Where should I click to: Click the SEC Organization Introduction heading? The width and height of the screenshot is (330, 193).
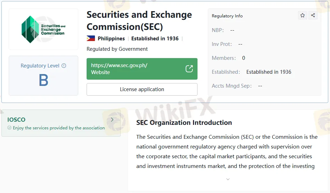(x=184, y=123)
